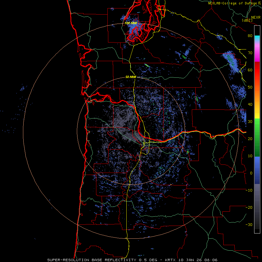The height and width of the screenshot is (262, 262).
Task: Click the -20 dBZ scale label
Action: pos(249,208)
